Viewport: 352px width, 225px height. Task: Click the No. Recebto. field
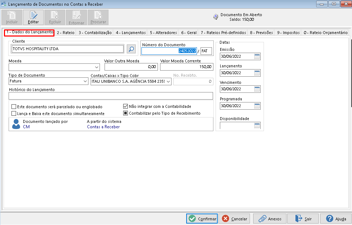193,81
